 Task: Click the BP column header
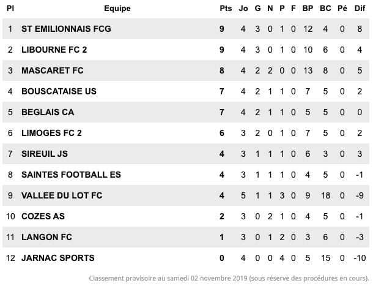point(308,9)
